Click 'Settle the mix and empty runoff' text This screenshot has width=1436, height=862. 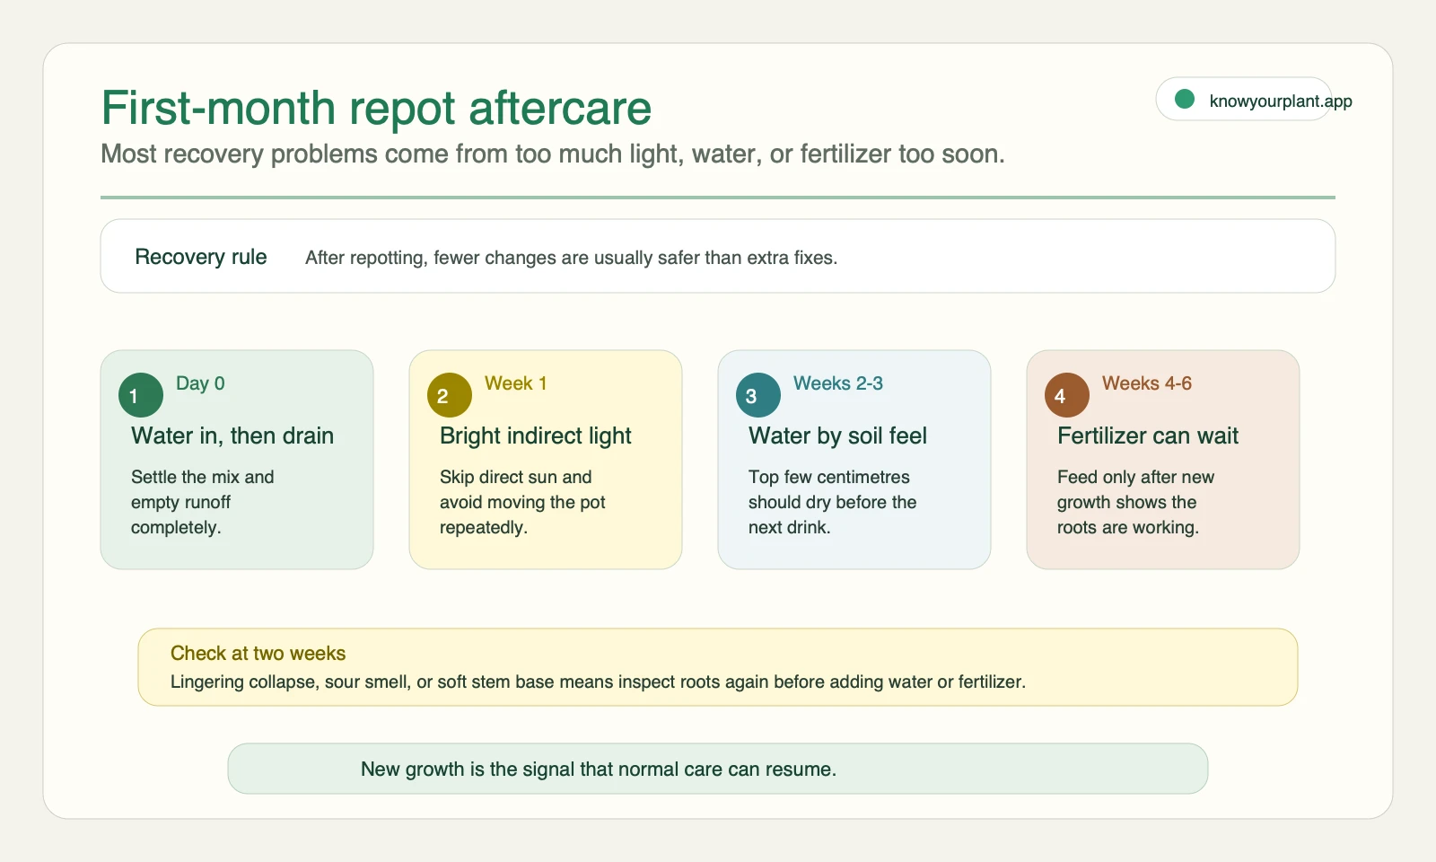(x=203, y=502)
